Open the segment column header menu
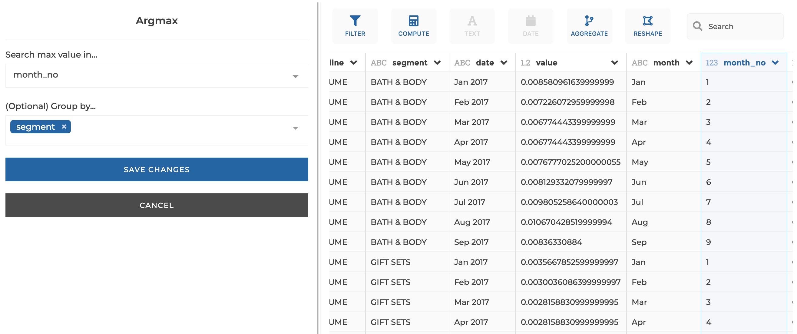The image size is (797, 334). click(437, 63)
